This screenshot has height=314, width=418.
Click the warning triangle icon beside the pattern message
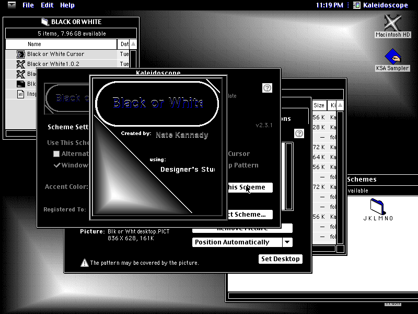click(85, 263)
